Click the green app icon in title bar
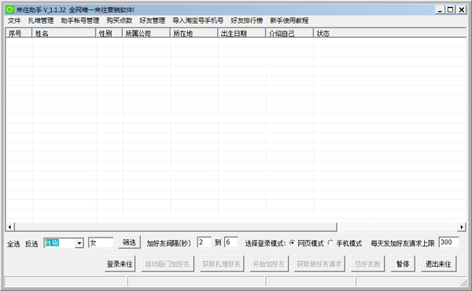The height and width of the screenshot is (291, 472). [x=10, y=9]
